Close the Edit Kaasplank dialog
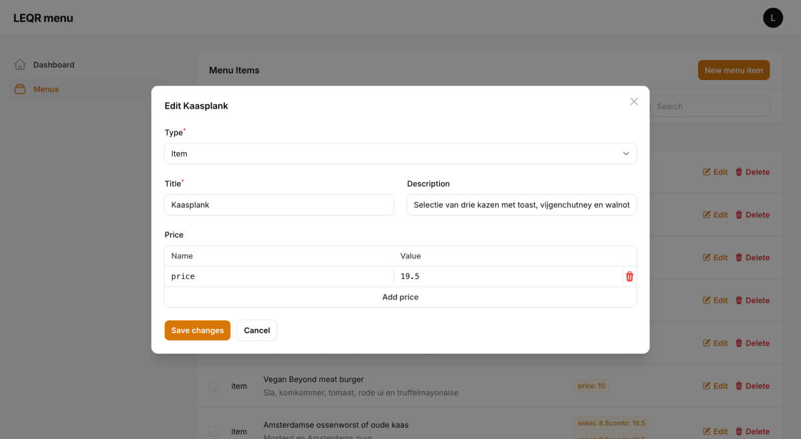801x439 pixels. tap(634, 101)
